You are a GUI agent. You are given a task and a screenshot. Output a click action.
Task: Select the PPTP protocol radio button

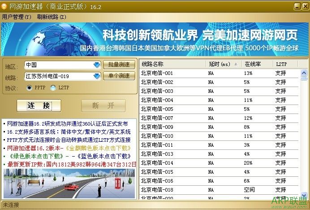(x=30, y=88)
